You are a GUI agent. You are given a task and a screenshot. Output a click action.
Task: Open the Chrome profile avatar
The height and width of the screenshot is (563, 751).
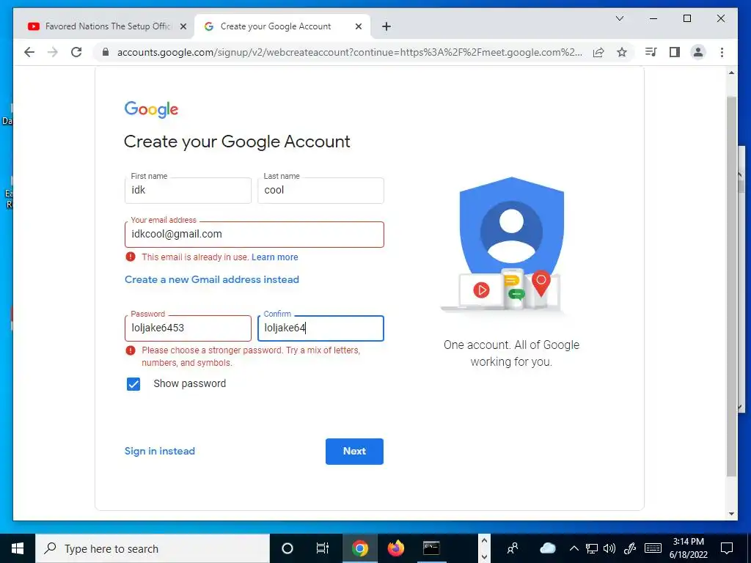pos(698,52)
